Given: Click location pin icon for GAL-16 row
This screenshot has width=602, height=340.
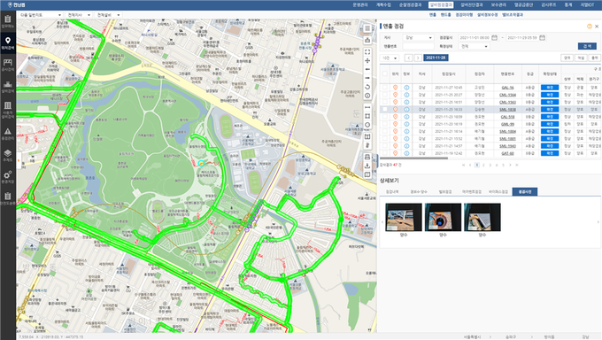Looking at the screenshot, I should (x=395, y=88).
